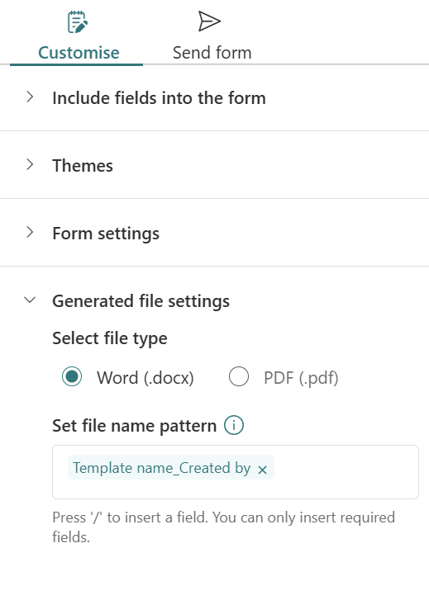The height and width of the screenshot is (600, 429).
Task: Select the Word (.docx) radio button
Action: 72,376
